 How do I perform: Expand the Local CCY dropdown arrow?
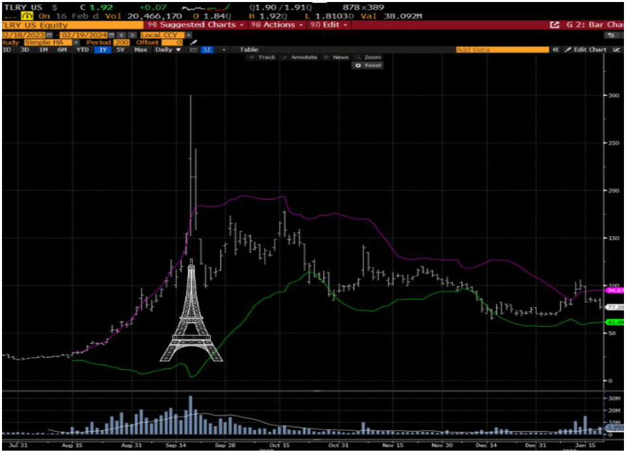[x=188, y=35]
